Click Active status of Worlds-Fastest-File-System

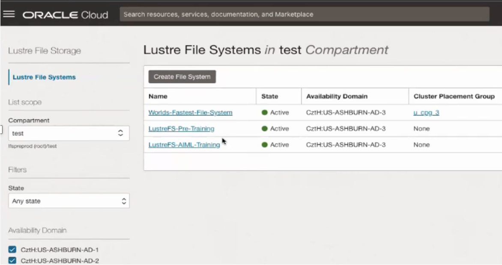[x=280, y=112]
